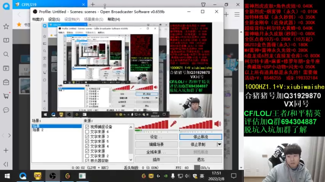Click the tray volume speaker icon
This screenshot has width=325, height=182.
coord(187,176)
